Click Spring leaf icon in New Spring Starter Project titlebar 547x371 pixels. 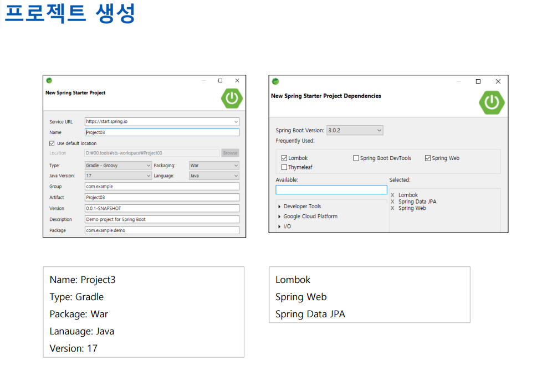(49, 80)
